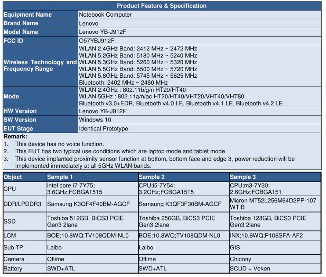Click the 'Windows 10' value
Image resolution: width=326 pixels, height=277 pixels.
pyautogui.click(x=95, y=120)
